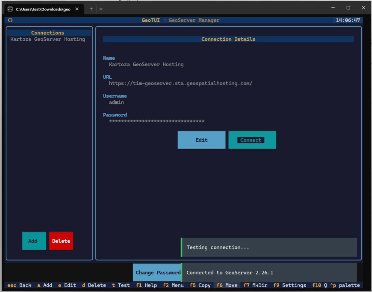
Task: Click the Change Password button
Action: 157,272
